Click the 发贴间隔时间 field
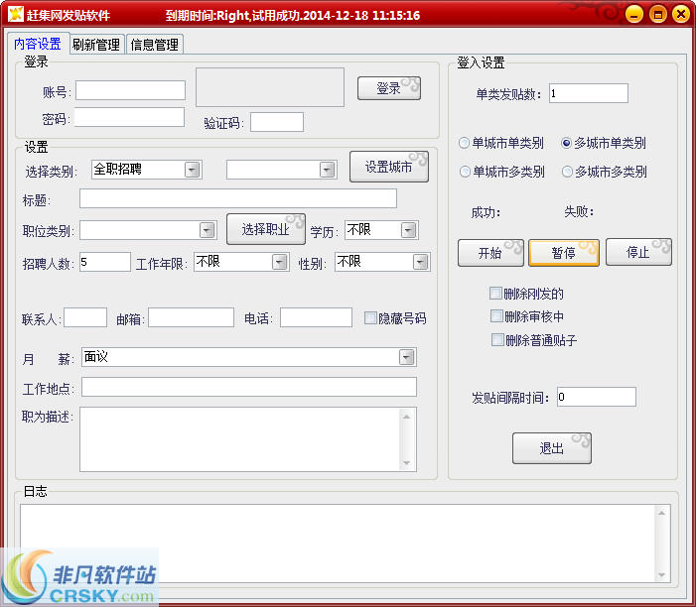 [597, 397]
